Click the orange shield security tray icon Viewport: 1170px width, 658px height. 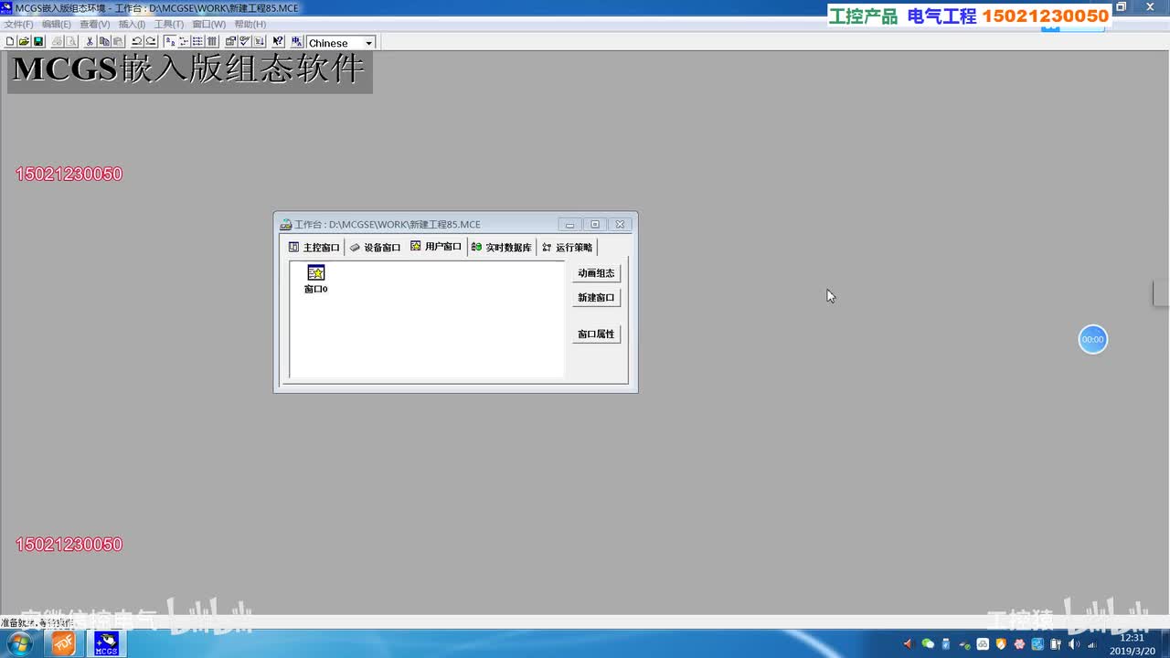coord(1000,644)
